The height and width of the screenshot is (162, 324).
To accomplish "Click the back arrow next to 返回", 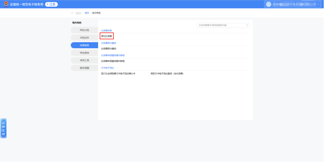I will pos(73,13).
